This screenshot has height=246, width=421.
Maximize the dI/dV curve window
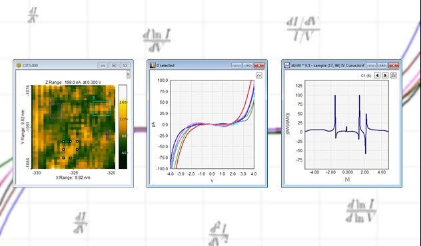coord(382,65)
